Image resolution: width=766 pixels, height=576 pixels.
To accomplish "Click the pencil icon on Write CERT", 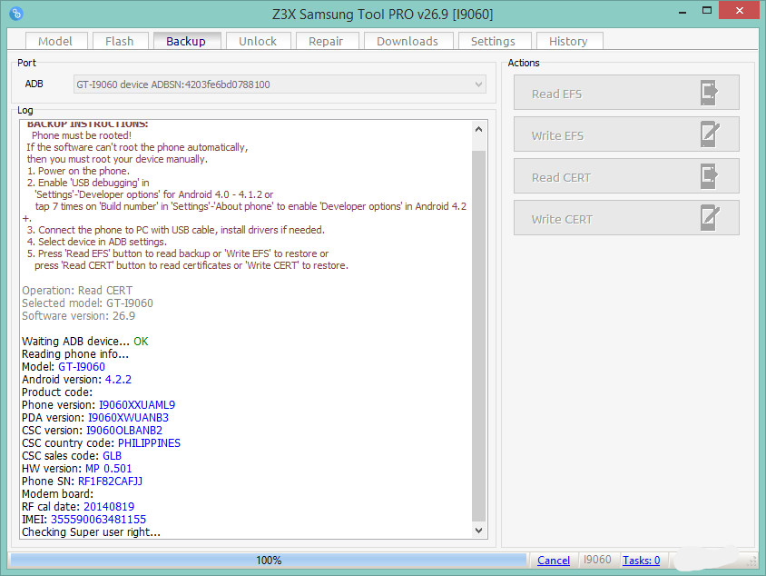I will pyautogui.click(x=710, y=218).
